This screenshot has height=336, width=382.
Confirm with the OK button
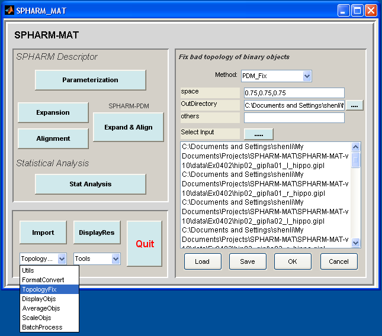[x=293, y=261]
